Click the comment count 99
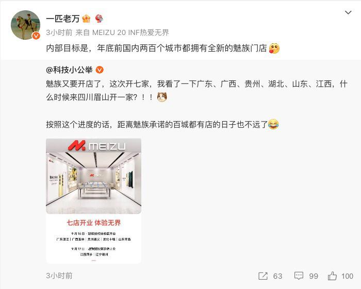 (314, 276)
